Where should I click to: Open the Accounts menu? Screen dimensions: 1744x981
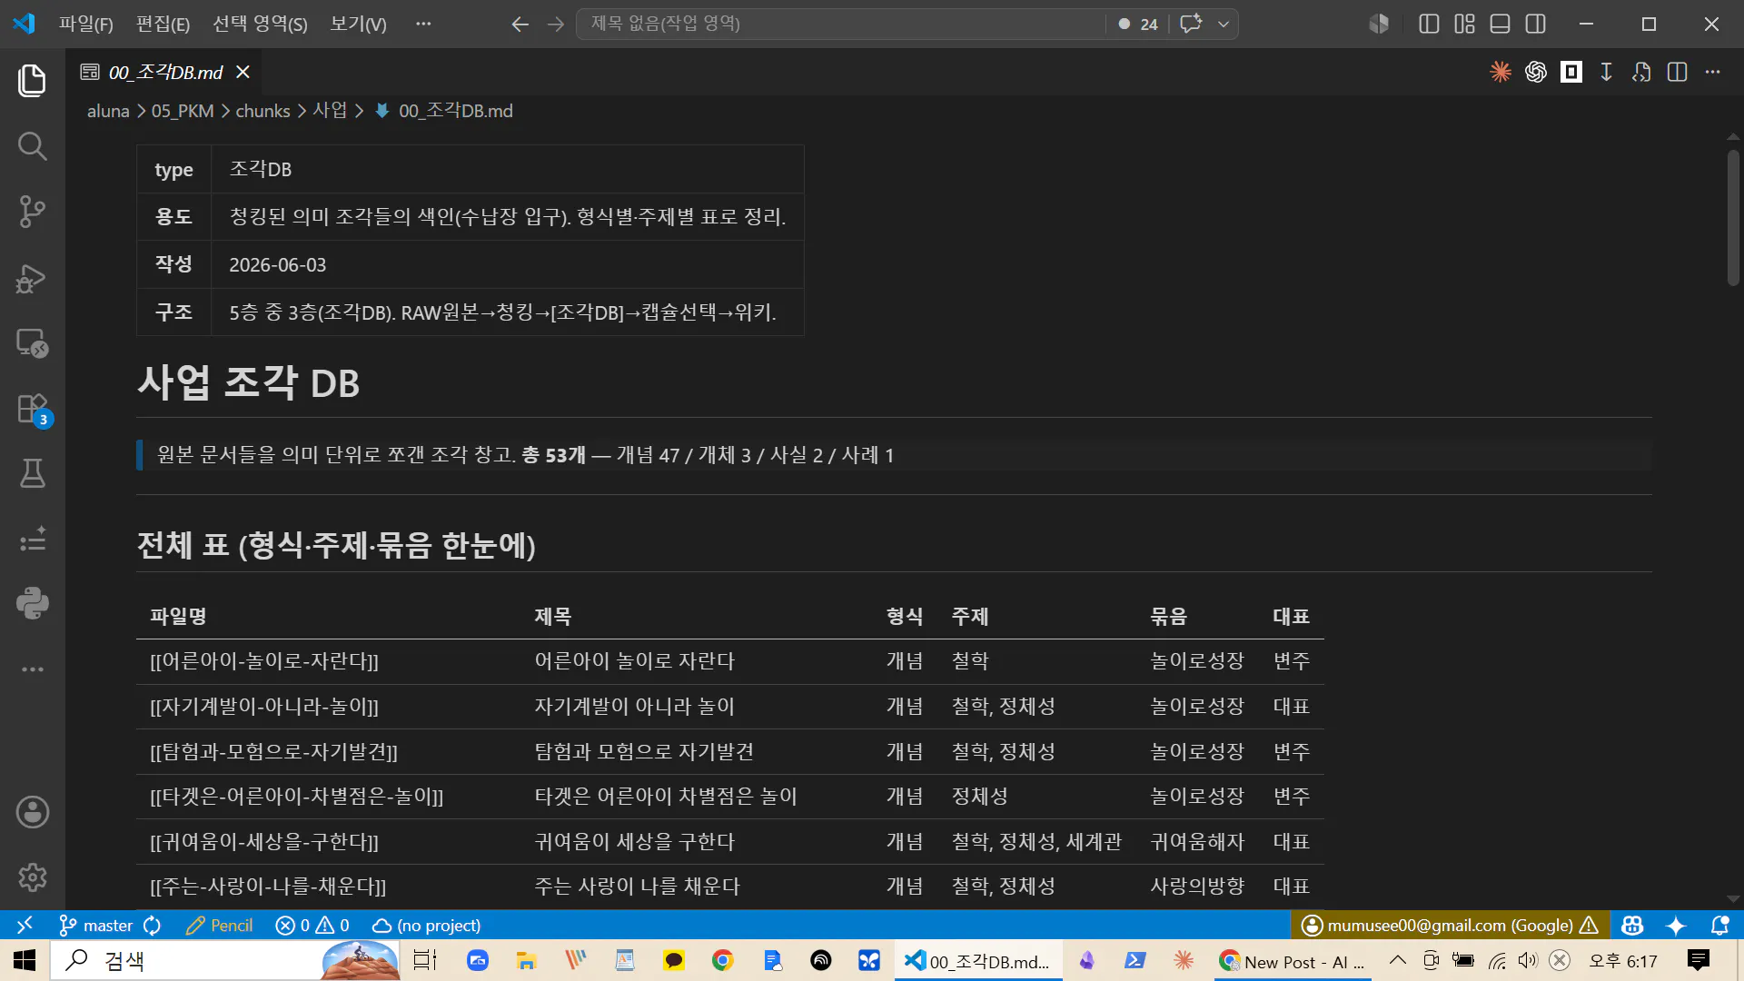tap(33, 812)
